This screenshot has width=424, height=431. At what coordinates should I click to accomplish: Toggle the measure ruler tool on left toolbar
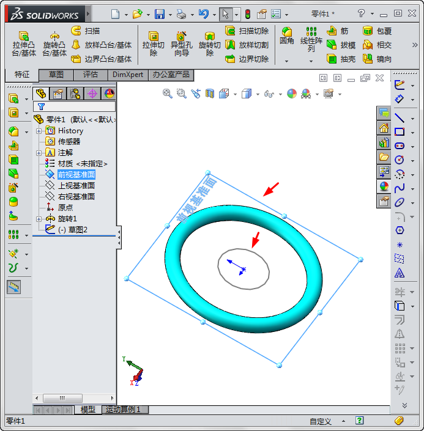[x=13, y=286]
